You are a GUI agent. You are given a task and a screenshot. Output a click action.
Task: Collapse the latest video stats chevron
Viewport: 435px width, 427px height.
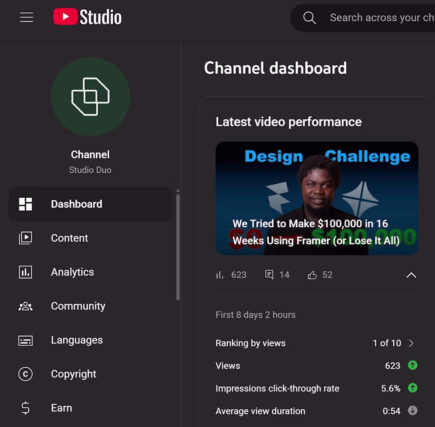click(411, 275)
